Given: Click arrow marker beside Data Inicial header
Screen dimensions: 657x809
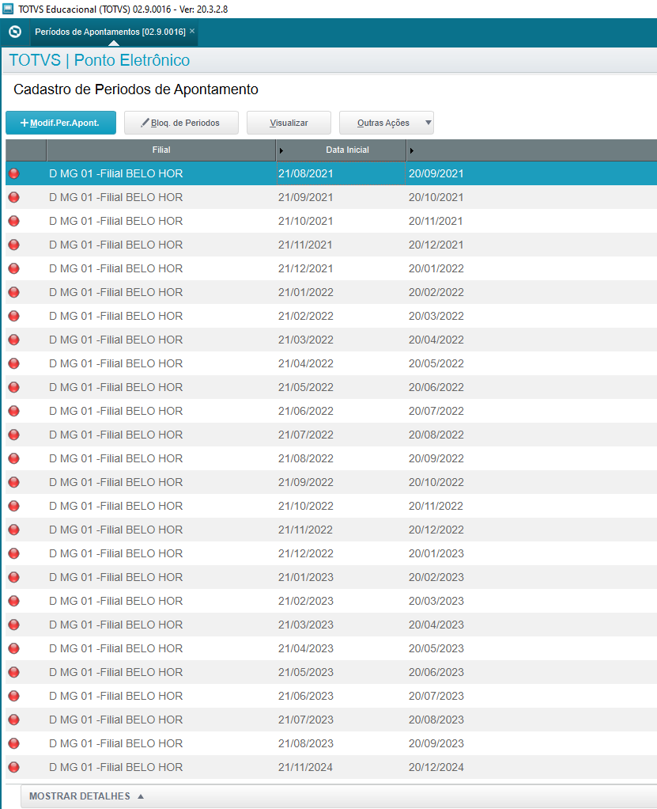Looking at the screenshot, I should pos(282,150).
